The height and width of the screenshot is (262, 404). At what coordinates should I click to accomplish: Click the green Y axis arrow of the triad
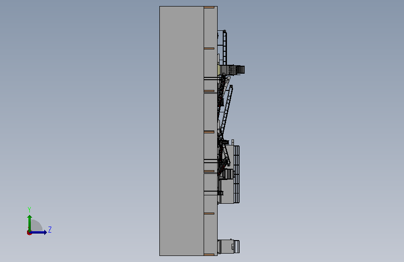pyautogui.click(x=30, y=223)
